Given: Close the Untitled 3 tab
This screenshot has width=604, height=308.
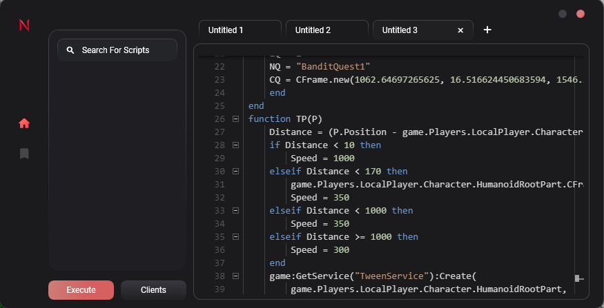Looking at the screenshot, I should (x=460, y=30).
